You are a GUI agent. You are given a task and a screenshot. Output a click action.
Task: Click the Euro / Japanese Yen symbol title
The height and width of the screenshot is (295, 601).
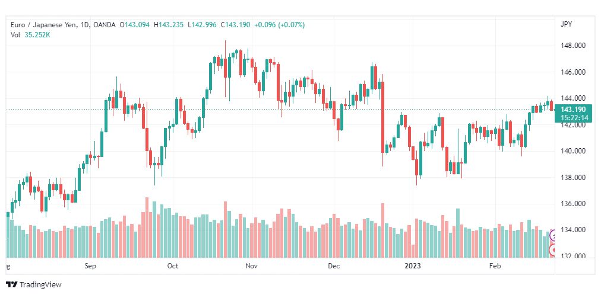tap(43, 25)
